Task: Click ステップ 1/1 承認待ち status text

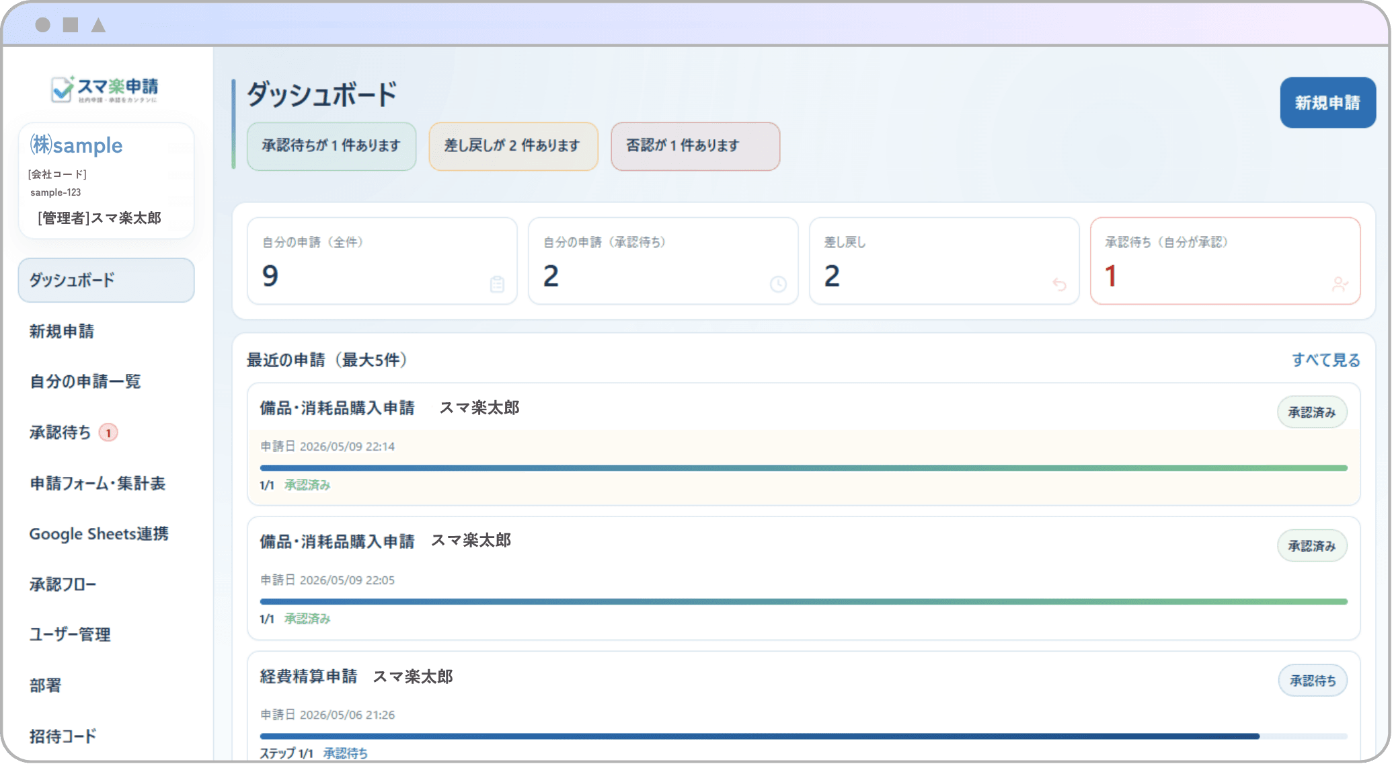Action: click(314, 753)
